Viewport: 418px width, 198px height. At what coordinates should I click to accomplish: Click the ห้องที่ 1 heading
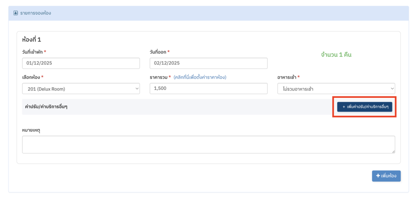pyautogui.click(x=31, y=40)
